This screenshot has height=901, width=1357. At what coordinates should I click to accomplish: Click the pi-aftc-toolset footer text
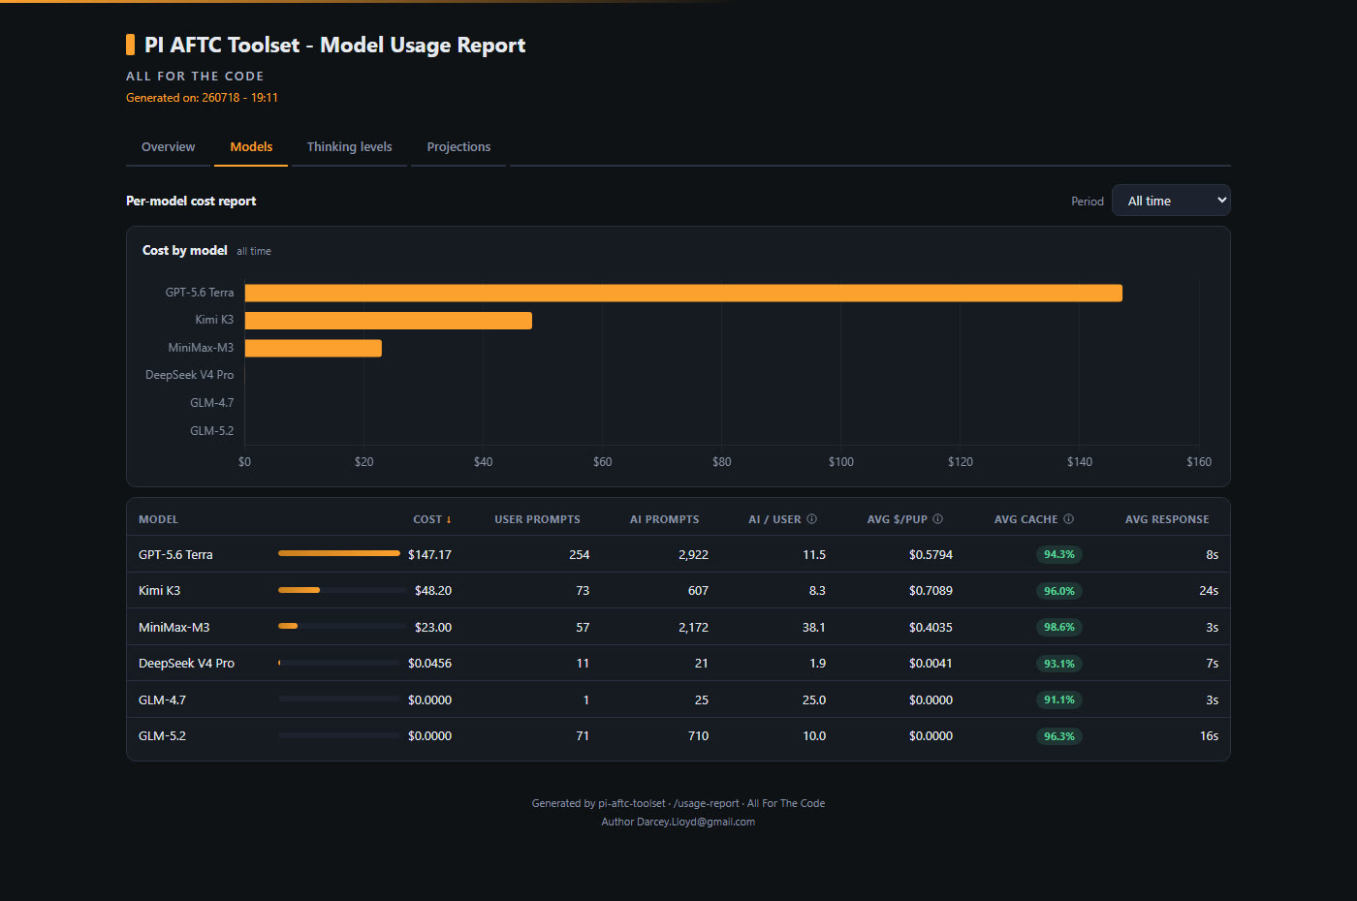632,803
